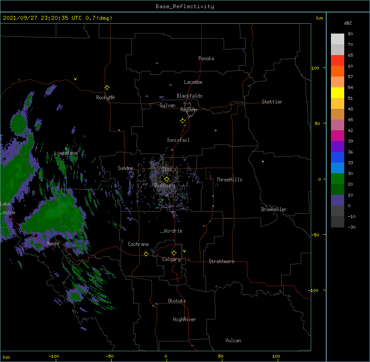This screenshot has width=370, height=362.
Task: Click the Airdrie city label
Action: (x=173, y=231)
